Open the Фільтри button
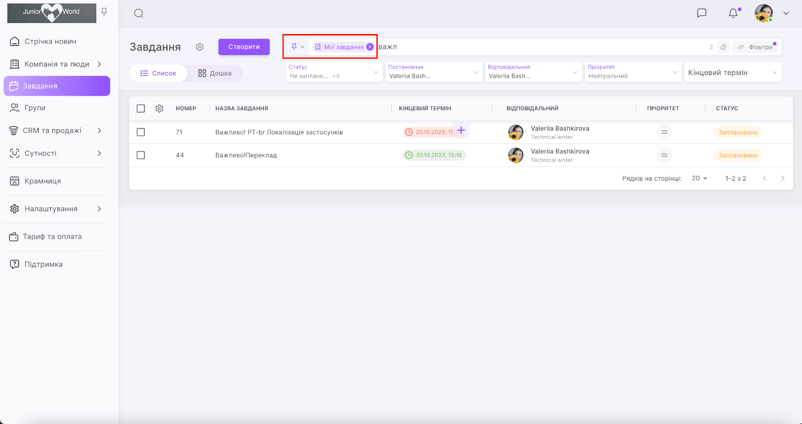This screenshot has height=424, width=802. point(755,47)
